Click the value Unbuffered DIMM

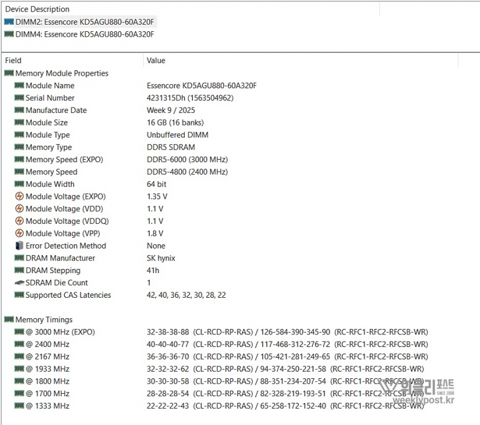click(x=178, y=134)
